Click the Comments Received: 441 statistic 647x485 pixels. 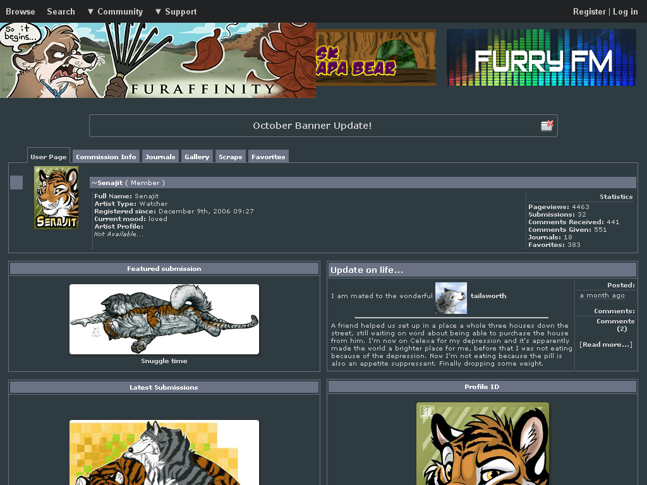[x=574, y=222]
